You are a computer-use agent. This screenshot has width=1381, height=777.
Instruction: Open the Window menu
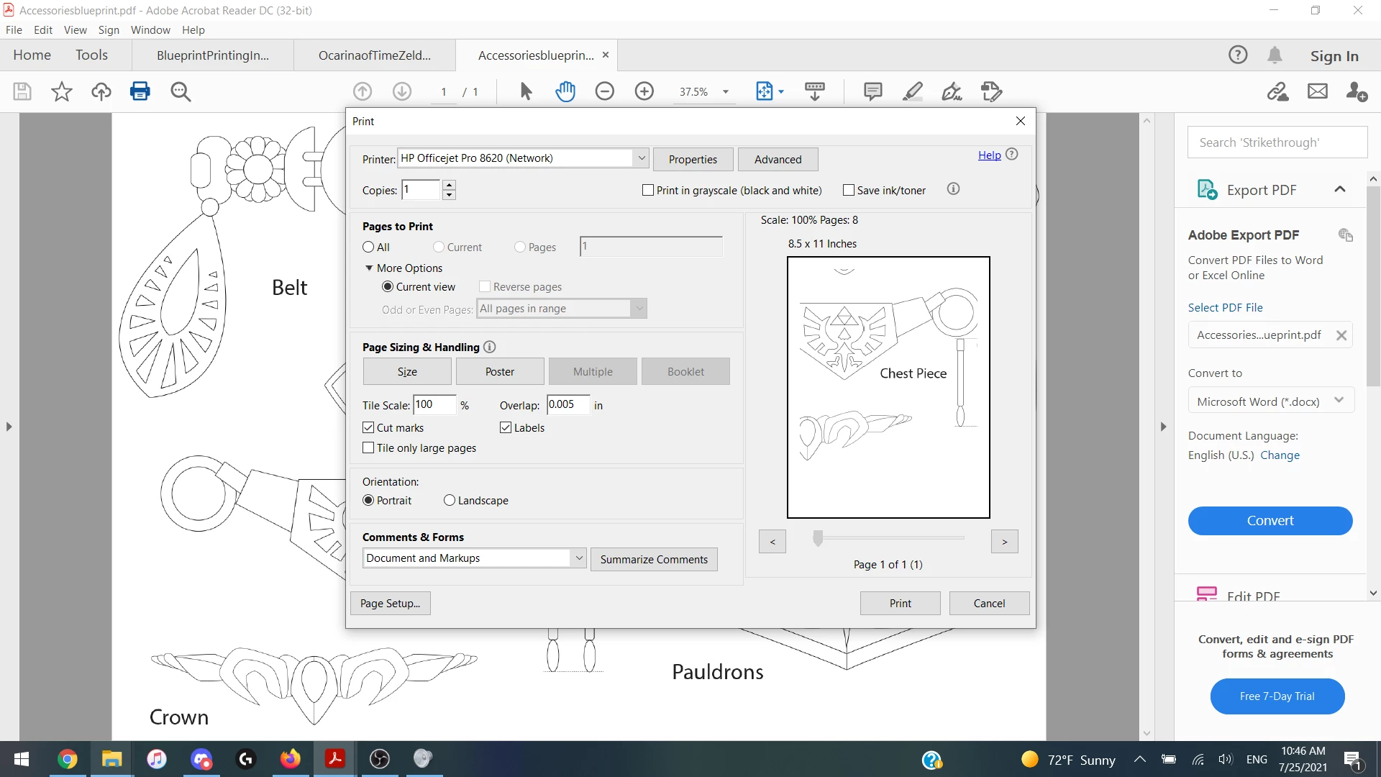(150, 29)
